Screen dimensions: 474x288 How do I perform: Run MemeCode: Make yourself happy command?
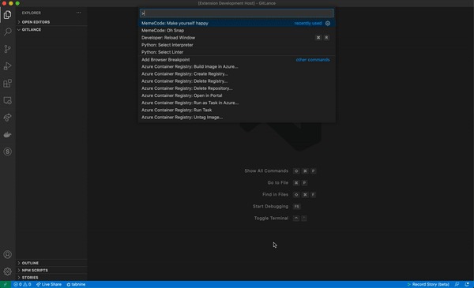(237, 23)
